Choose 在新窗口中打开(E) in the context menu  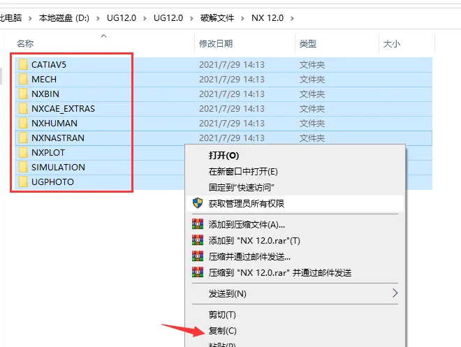coord(295,171)
